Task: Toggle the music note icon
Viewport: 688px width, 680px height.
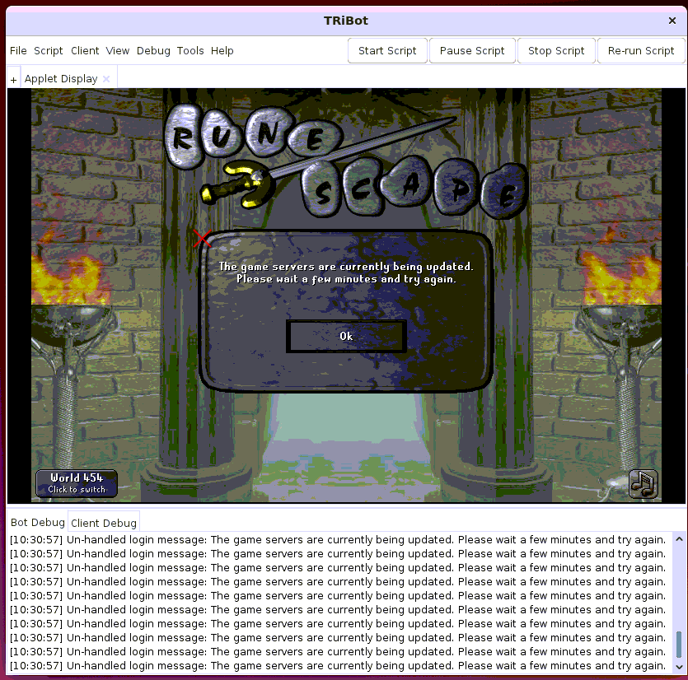Action: pyautogui.click(x=644, y=484)
